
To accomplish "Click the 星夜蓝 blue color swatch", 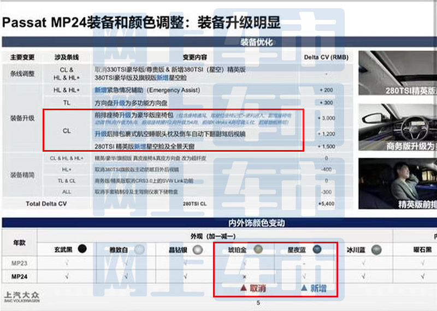I will [317, 249].
